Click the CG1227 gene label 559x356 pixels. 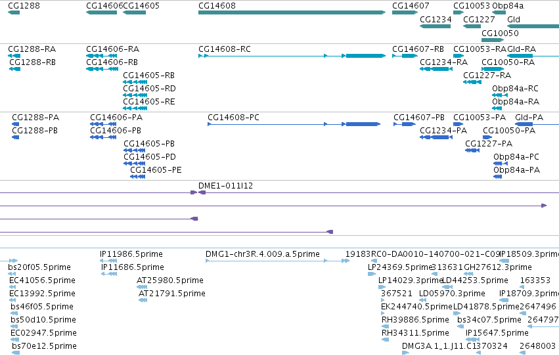pyautogui.click(x=479, y=20)
